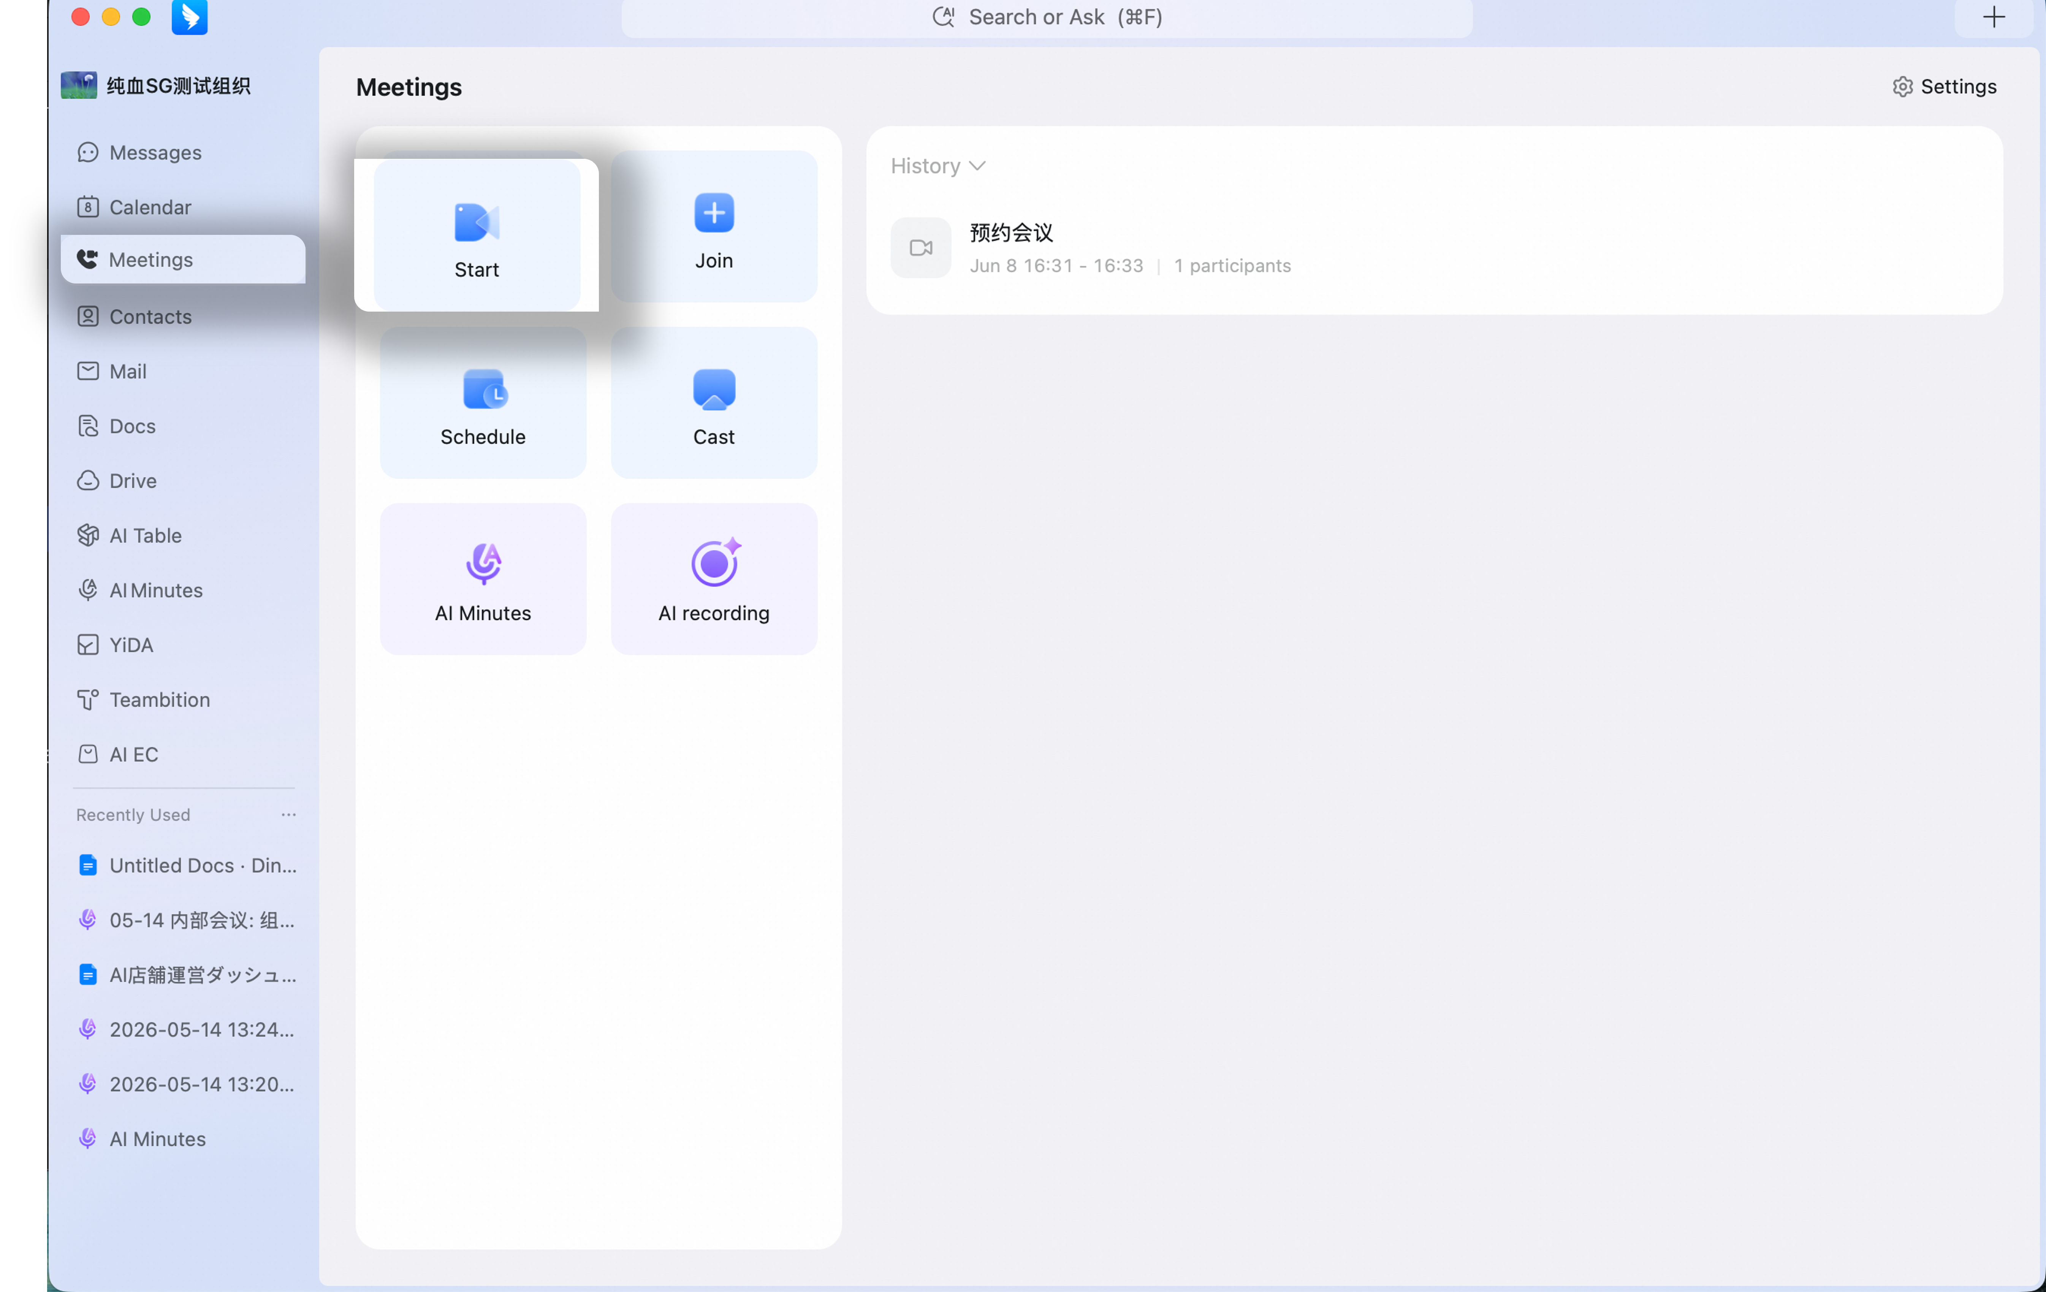2046x1292 pixels.
Task: Click the AI Minutes icon beside 05-14 内部会议
Action: click(87, 920)
